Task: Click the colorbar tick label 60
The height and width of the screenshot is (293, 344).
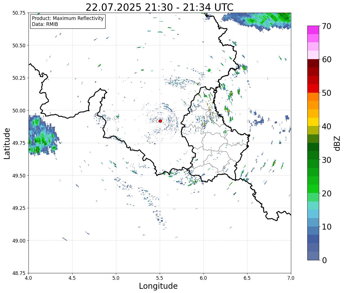Action: click(327, 59)
